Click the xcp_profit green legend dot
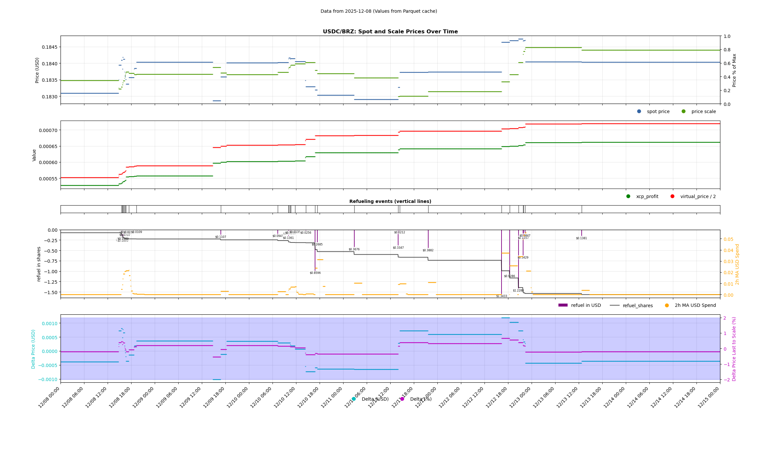The height and width of the screenshot is (450, 758). pos(628,196)
